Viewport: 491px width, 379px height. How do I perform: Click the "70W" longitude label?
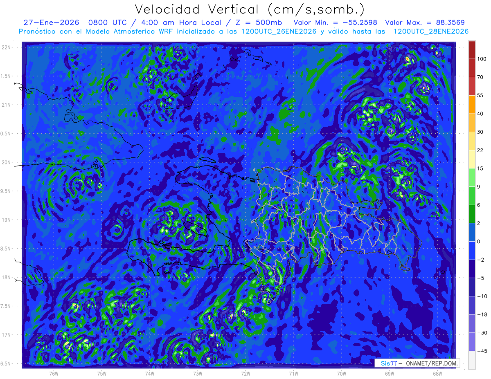342,373
